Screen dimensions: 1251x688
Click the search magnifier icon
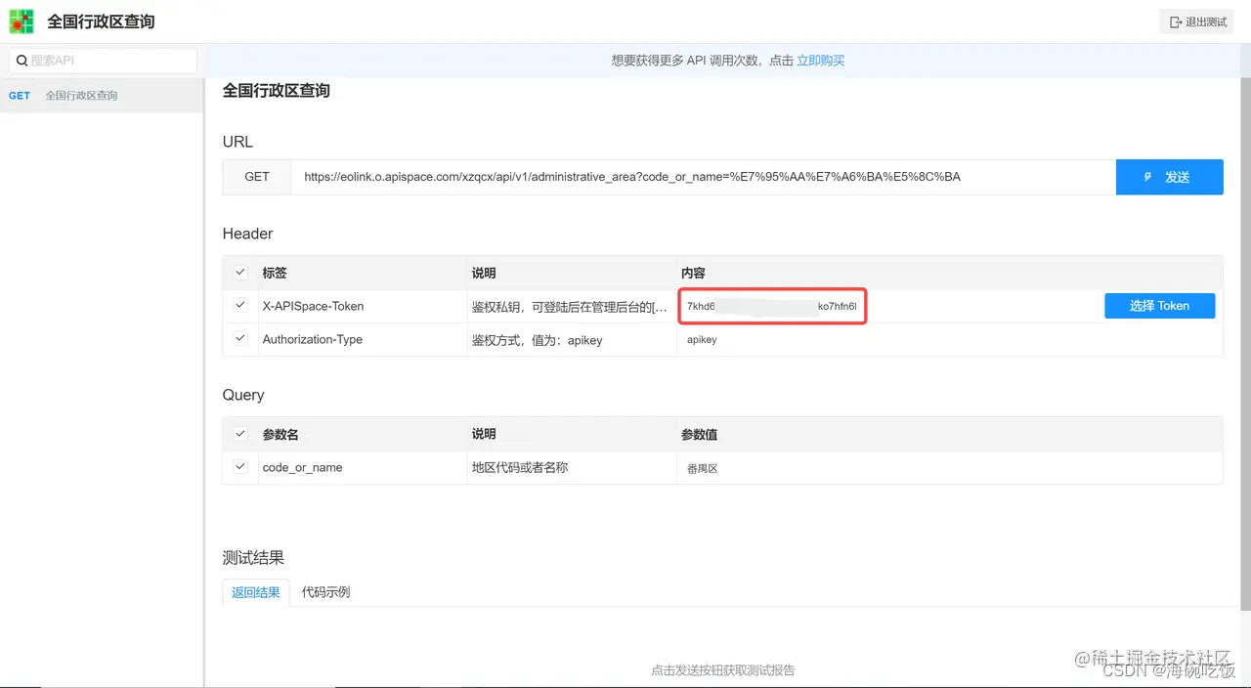[22, 61]
